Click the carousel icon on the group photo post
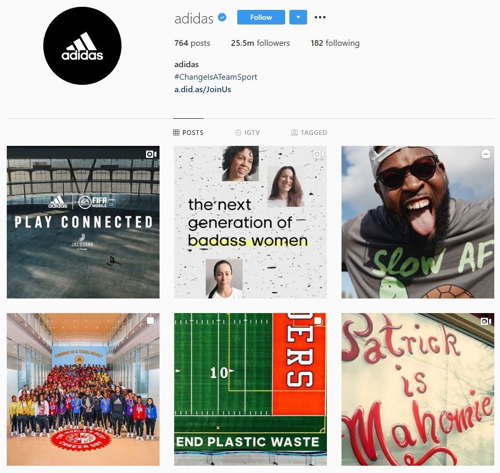This screenshot has width=500, height=473. (x=151, y=321)
